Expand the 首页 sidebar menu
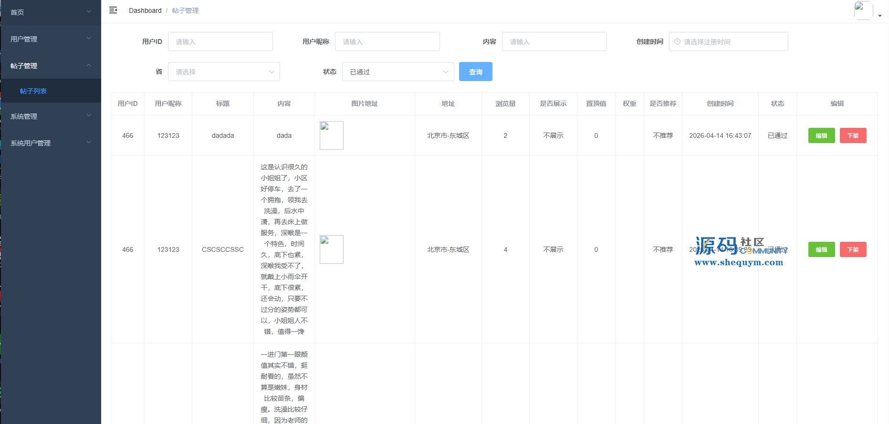Viewport: 889px width, 424px height. [x=50, y=12]
